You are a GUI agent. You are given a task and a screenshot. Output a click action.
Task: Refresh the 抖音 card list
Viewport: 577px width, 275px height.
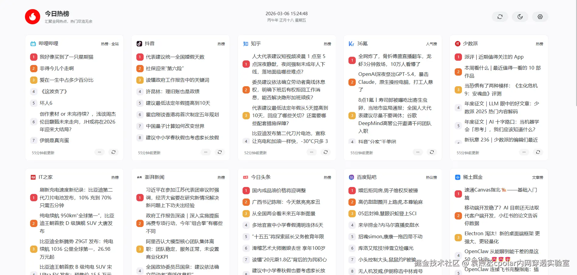[x=220, y=152]
